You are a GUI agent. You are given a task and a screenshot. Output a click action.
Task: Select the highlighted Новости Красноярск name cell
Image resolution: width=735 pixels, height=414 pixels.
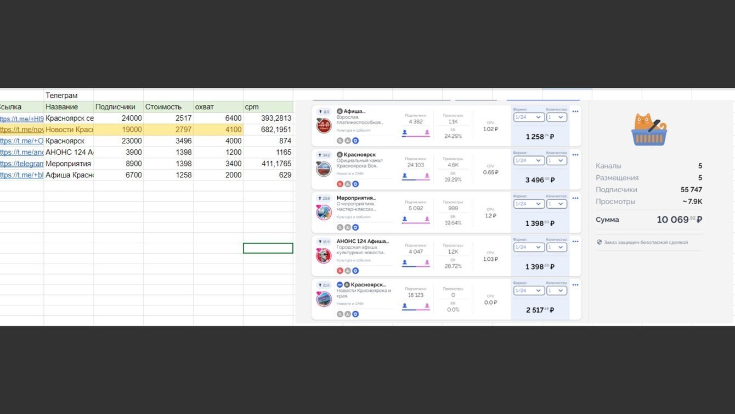69,130
